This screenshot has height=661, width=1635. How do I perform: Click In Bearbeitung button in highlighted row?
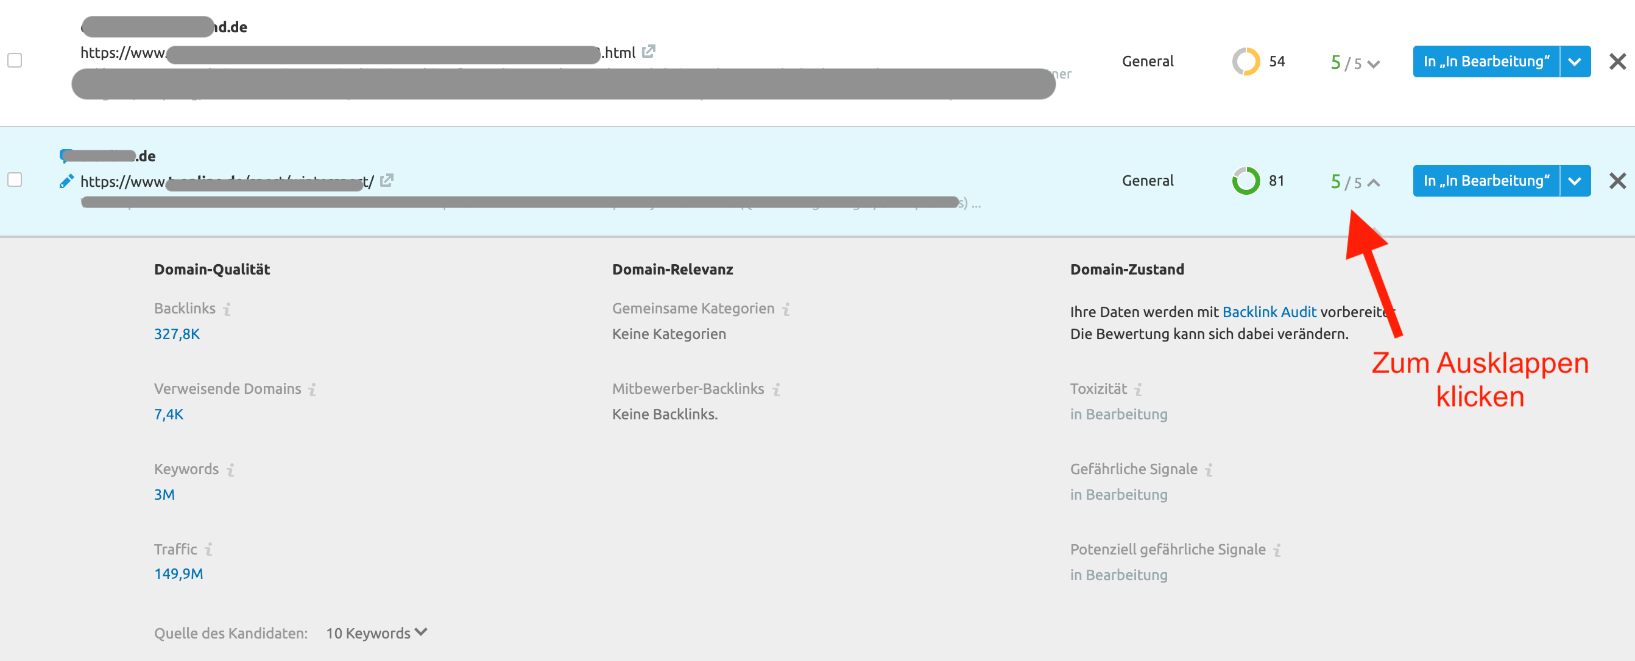point(1486,181)
